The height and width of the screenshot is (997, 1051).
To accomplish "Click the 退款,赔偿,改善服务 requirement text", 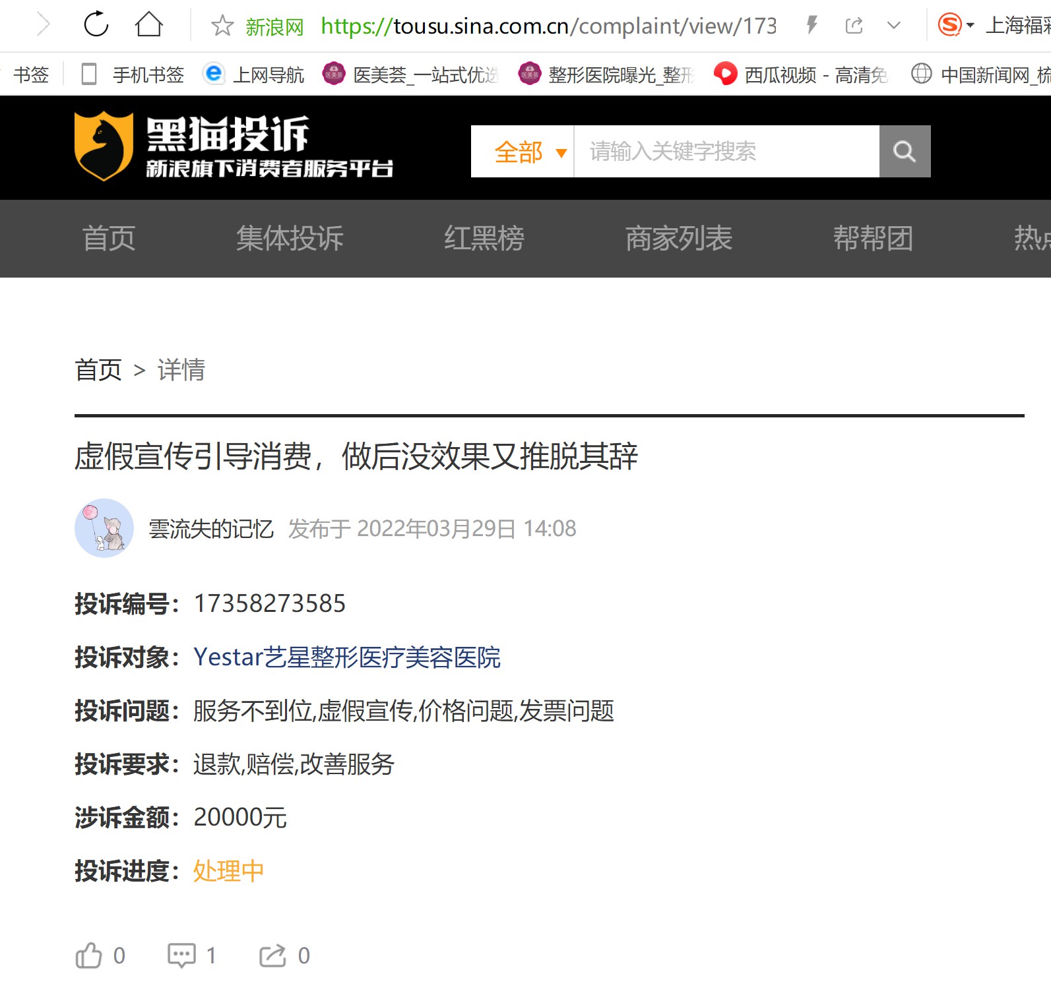I will pos(294,764).
